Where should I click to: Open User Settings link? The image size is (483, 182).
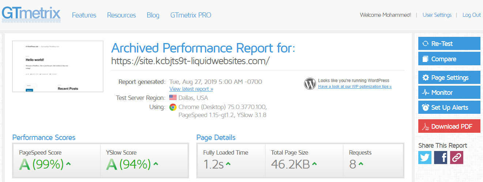click(x=437, y=15)
